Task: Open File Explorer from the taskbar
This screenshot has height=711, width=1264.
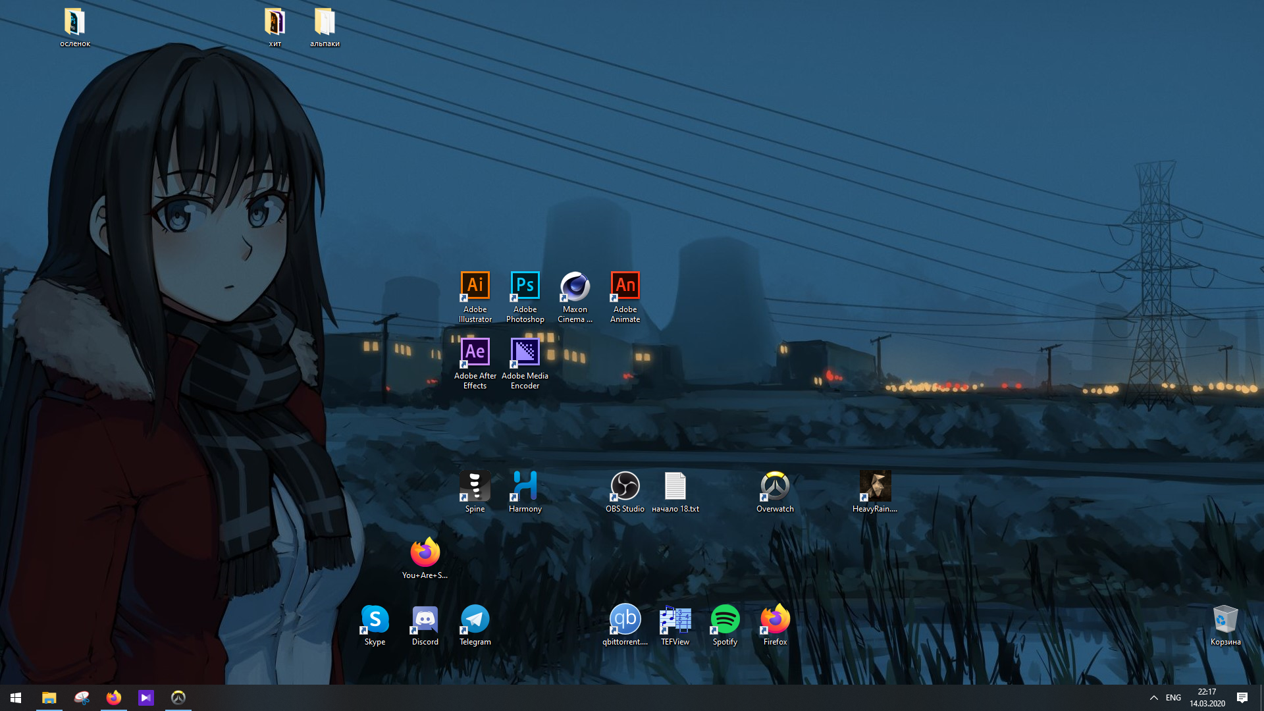Action: (x=49, y=698)
